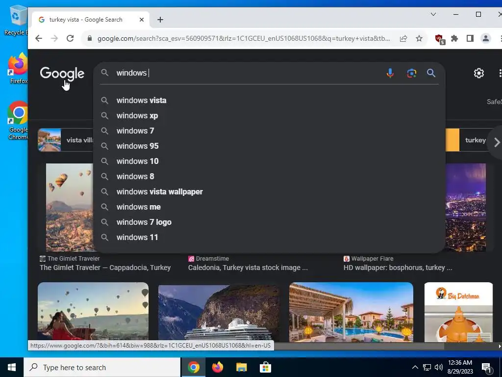Image resolution: width=502 pixels, height=377 pixels.
Task: Choose suggestion windows vista
Action: point(270,100)
